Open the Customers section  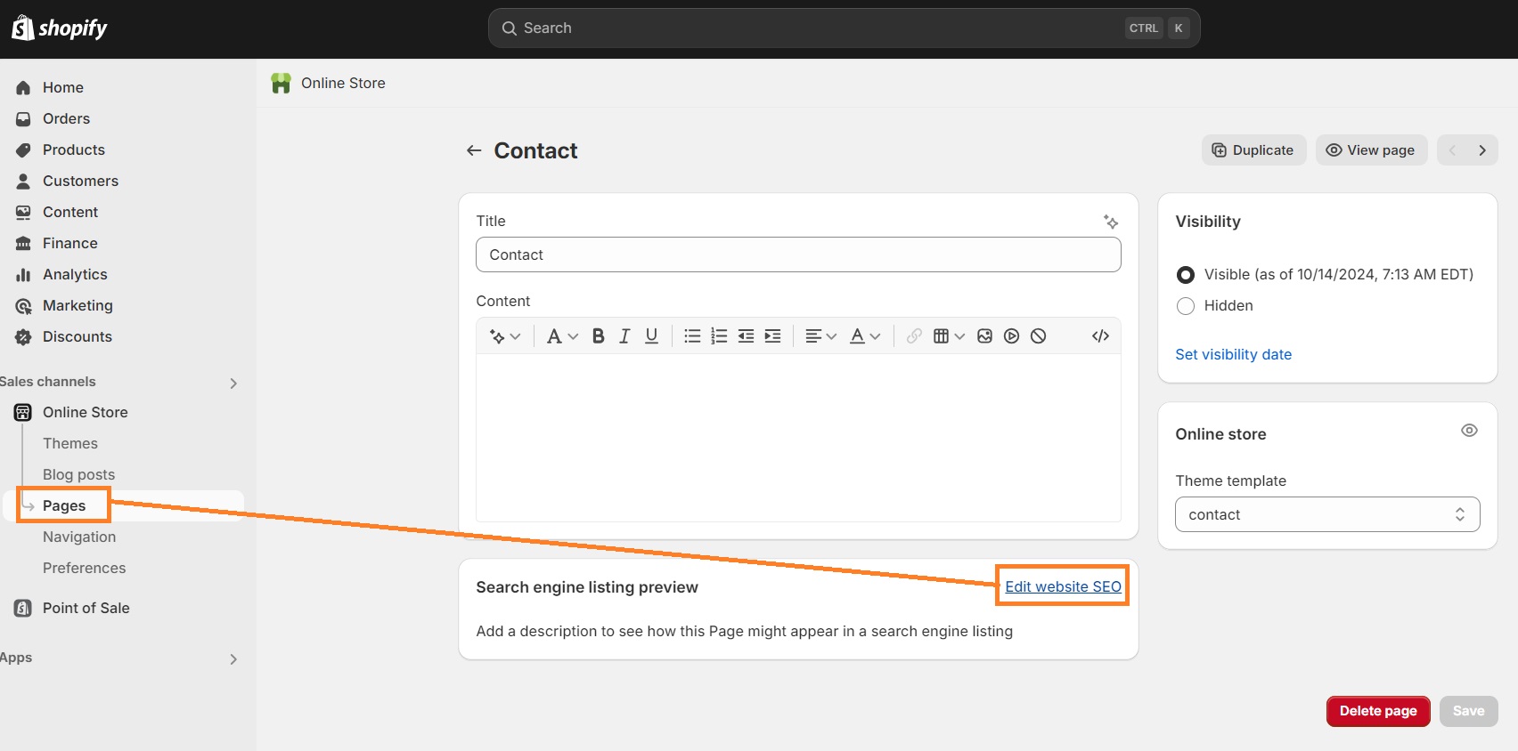80,181
